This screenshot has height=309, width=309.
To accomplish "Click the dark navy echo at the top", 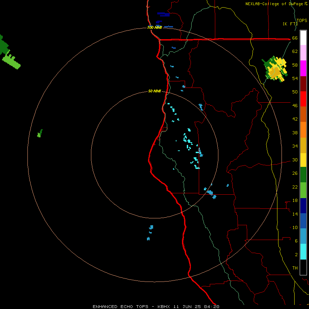I will 163,14.
